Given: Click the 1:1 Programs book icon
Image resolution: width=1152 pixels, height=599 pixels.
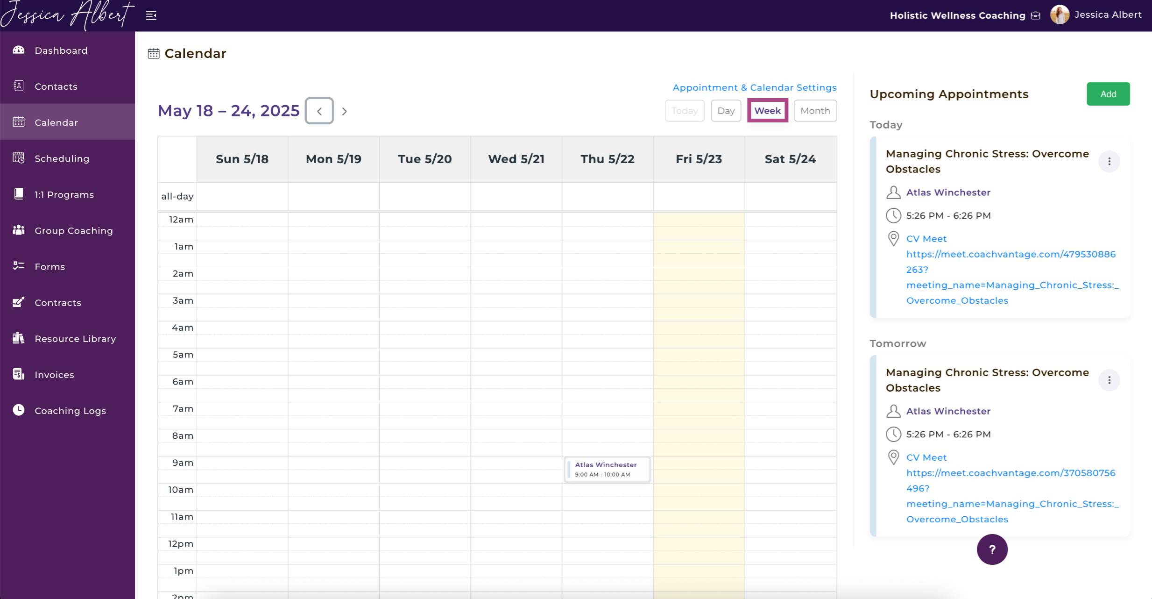Looking at the screenshot, I should click(x=19, y=194).
